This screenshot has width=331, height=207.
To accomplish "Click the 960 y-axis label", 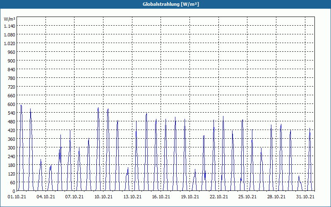I will pyautogui.click(x=12, y=52).
